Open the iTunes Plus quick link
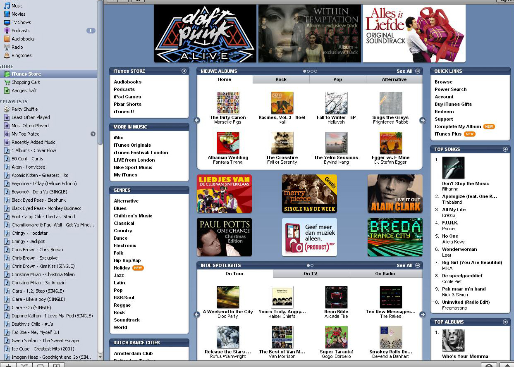The height and width of the screenshot is (367, 514). tap(448, 134)
